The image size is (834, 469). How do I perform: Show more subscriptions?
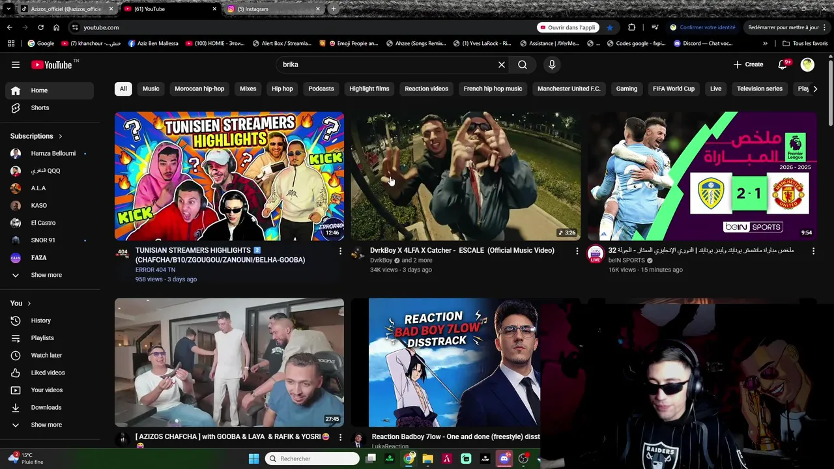tap(50, 275)
